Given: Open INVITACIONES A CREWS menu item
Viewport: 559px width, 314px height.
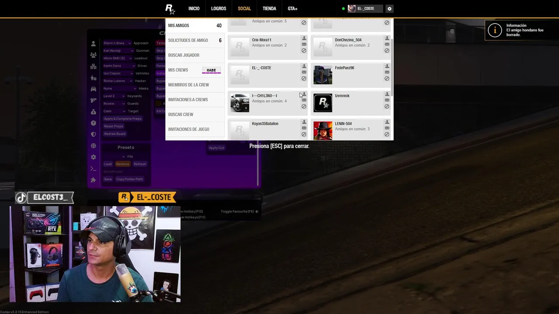Looking at the screenshot, I should point(195,100).
